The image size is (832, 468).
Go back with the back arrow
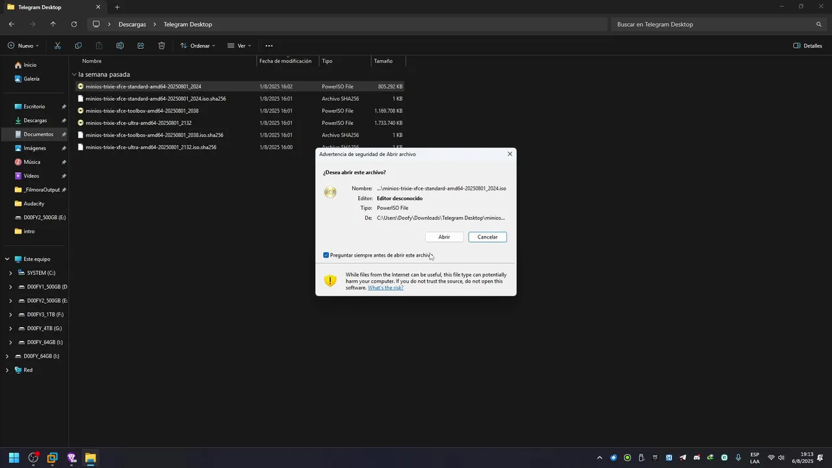[12, 24]
